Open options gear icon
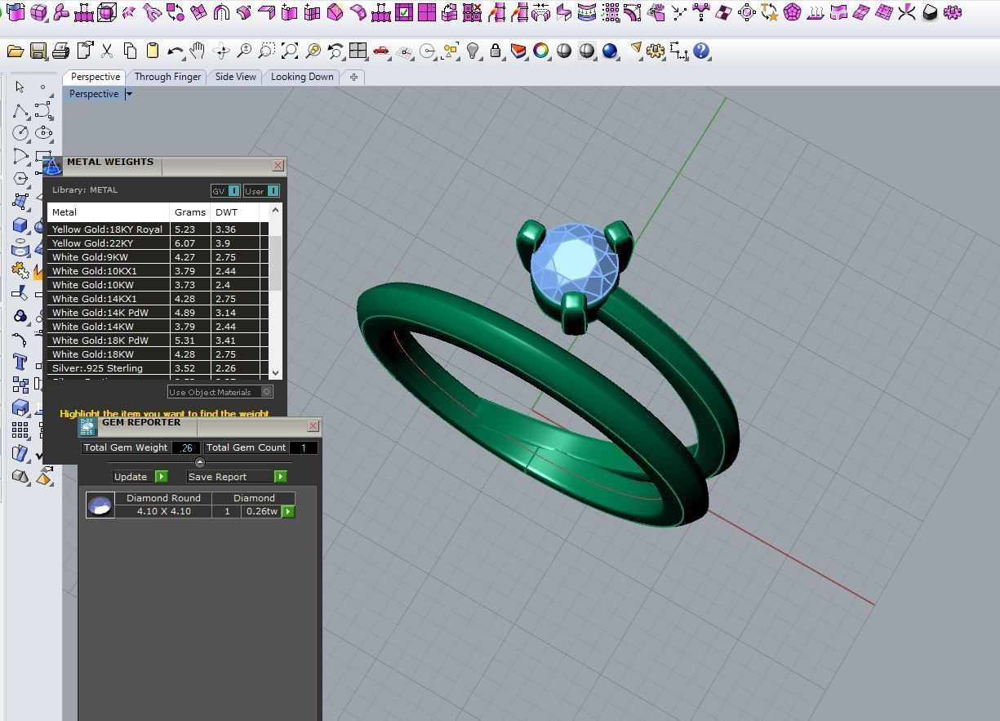Image resolution: width=1000 pixels, height=721 pixels. (655, 51)
